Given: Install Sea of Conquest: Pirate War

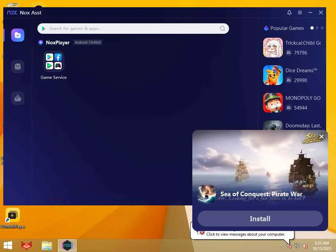Looking at the screenshot, I should [x=260, y=219].
